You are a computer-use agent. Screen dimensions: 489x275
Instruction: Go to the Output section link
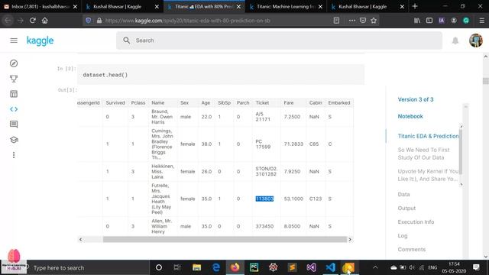[x=406, y=208]
